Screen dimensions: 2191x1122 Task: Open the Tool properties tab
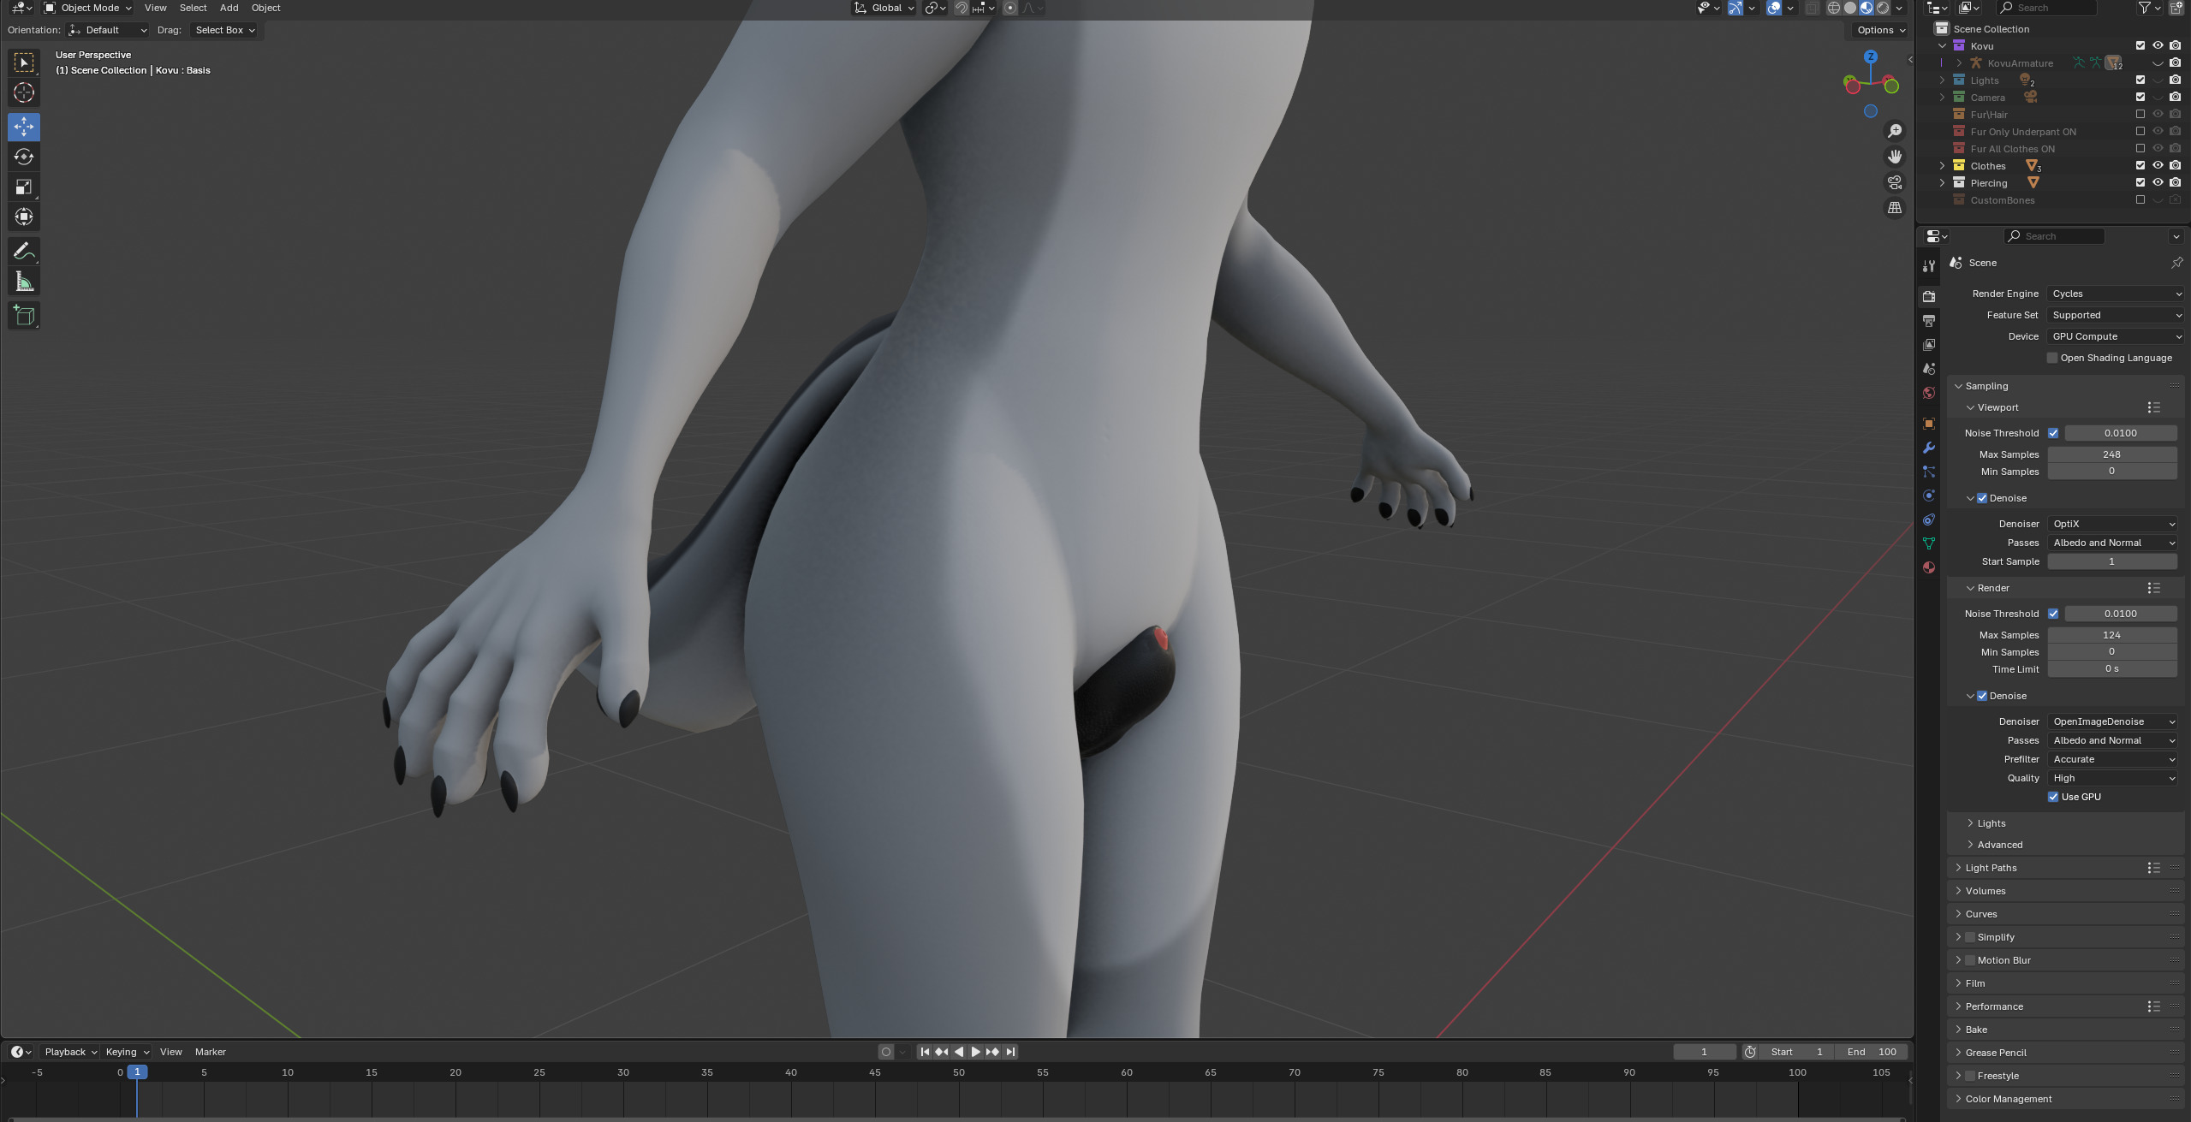pyautogui.click(x=1928, y=266)
